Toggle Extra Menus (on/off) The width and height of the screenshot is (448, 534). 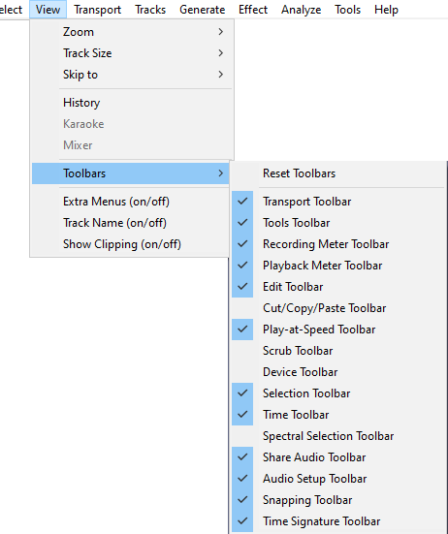point(131,202)
